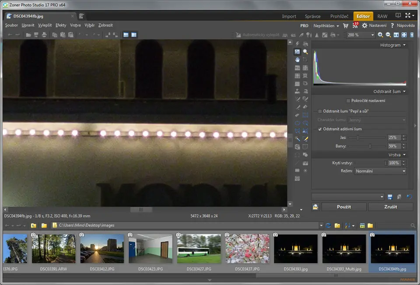This screenshot has width=420, height=285.
Task: Open the RSS news feed icon
Action: pyautogui.click(x=355, y=26)
